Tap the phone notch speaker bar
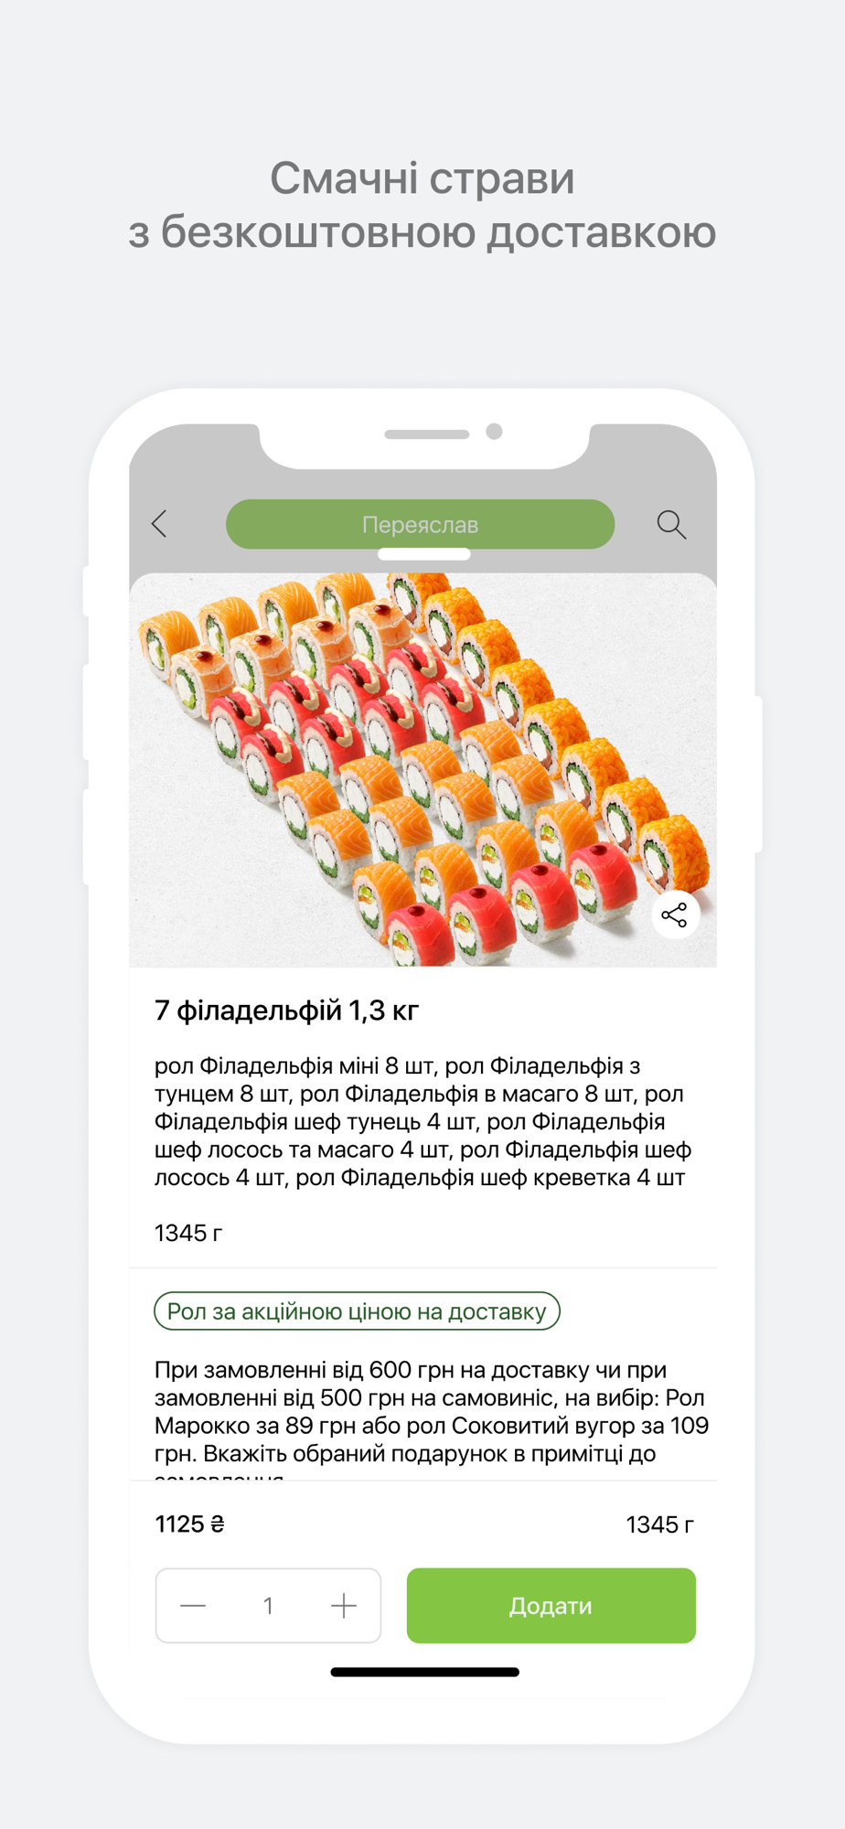The height and width of the screenshot is (1829, 845). pyautogui.click(x=426, y=434)
